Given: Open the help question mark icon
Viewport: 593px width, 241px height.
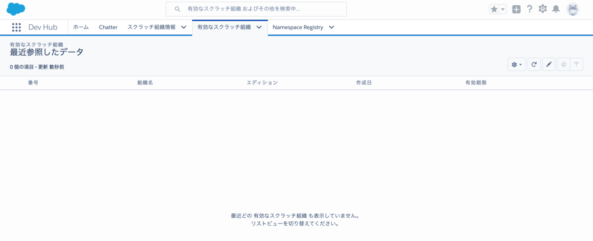Looking at the screenshot, I should [529, 9].
